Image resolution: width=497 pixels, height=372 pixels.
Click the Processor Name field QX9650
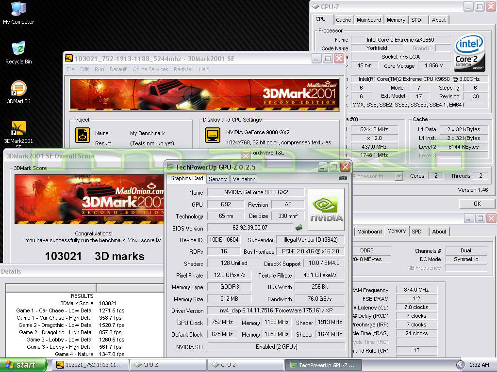pyautogui.click(x=400, y=40)
